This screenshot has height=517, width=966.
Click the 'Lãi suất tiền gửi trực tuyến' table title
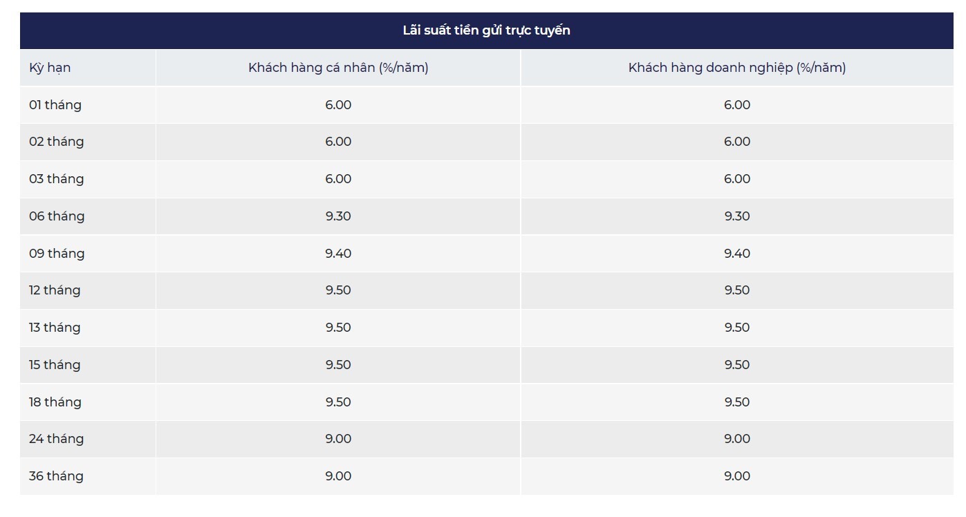[x=486, y=30]
